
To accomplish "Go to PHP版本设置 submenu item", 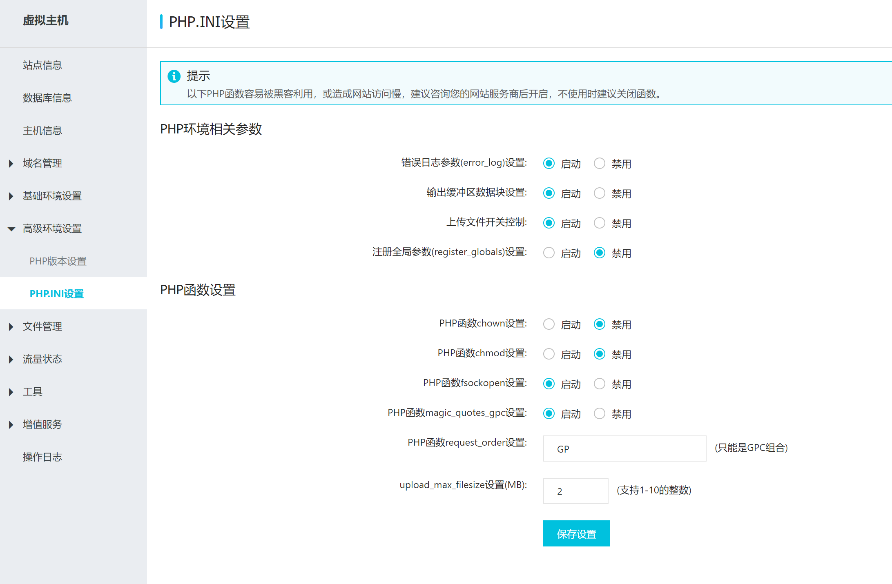I will pyautogui.click(x=58, y=261).
